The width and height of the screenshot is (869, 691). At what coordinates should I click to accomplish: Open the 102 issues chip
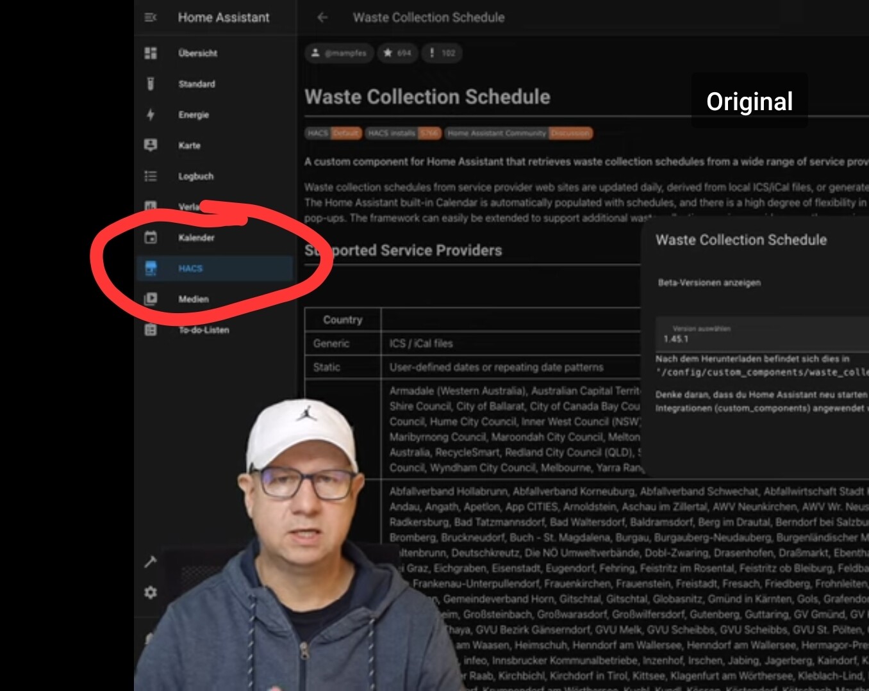(442, 53)
